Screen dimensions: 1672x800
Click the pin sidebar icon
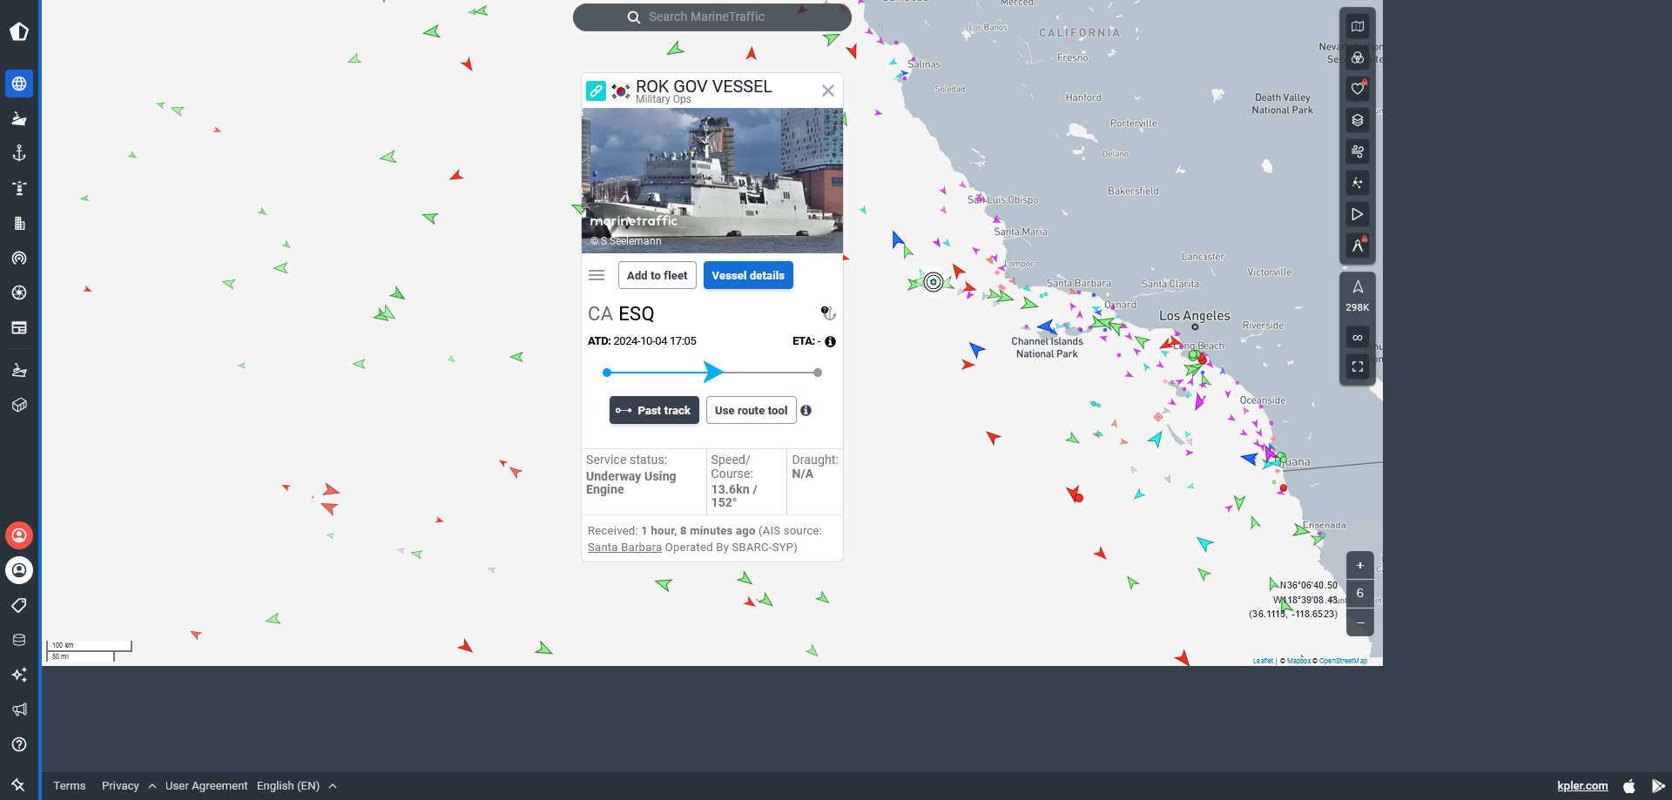pos(18,784)
